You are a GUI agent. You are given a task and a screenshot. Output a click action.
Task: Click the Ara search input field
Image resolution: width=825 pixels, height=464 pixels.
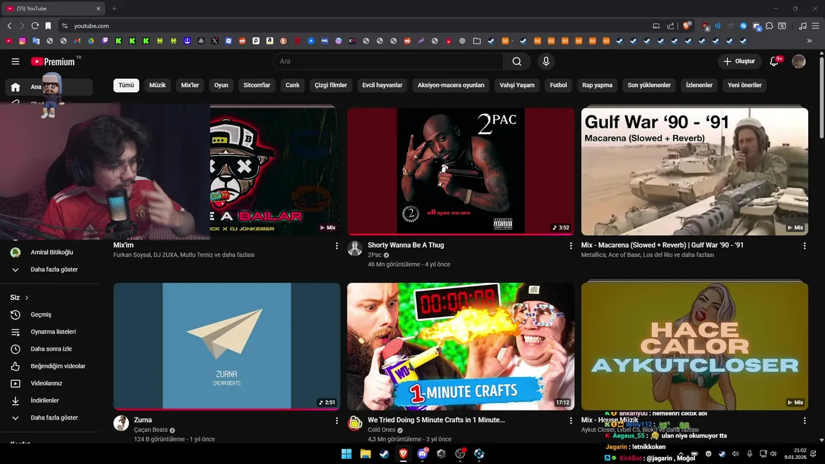click(388, 61)
